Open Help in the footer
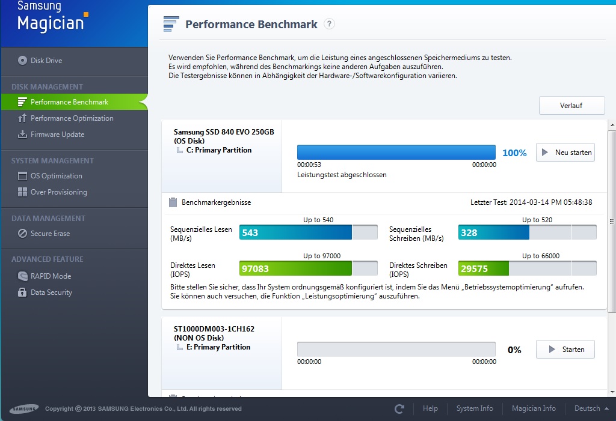 pyautogui.click(x=430, y=408)
